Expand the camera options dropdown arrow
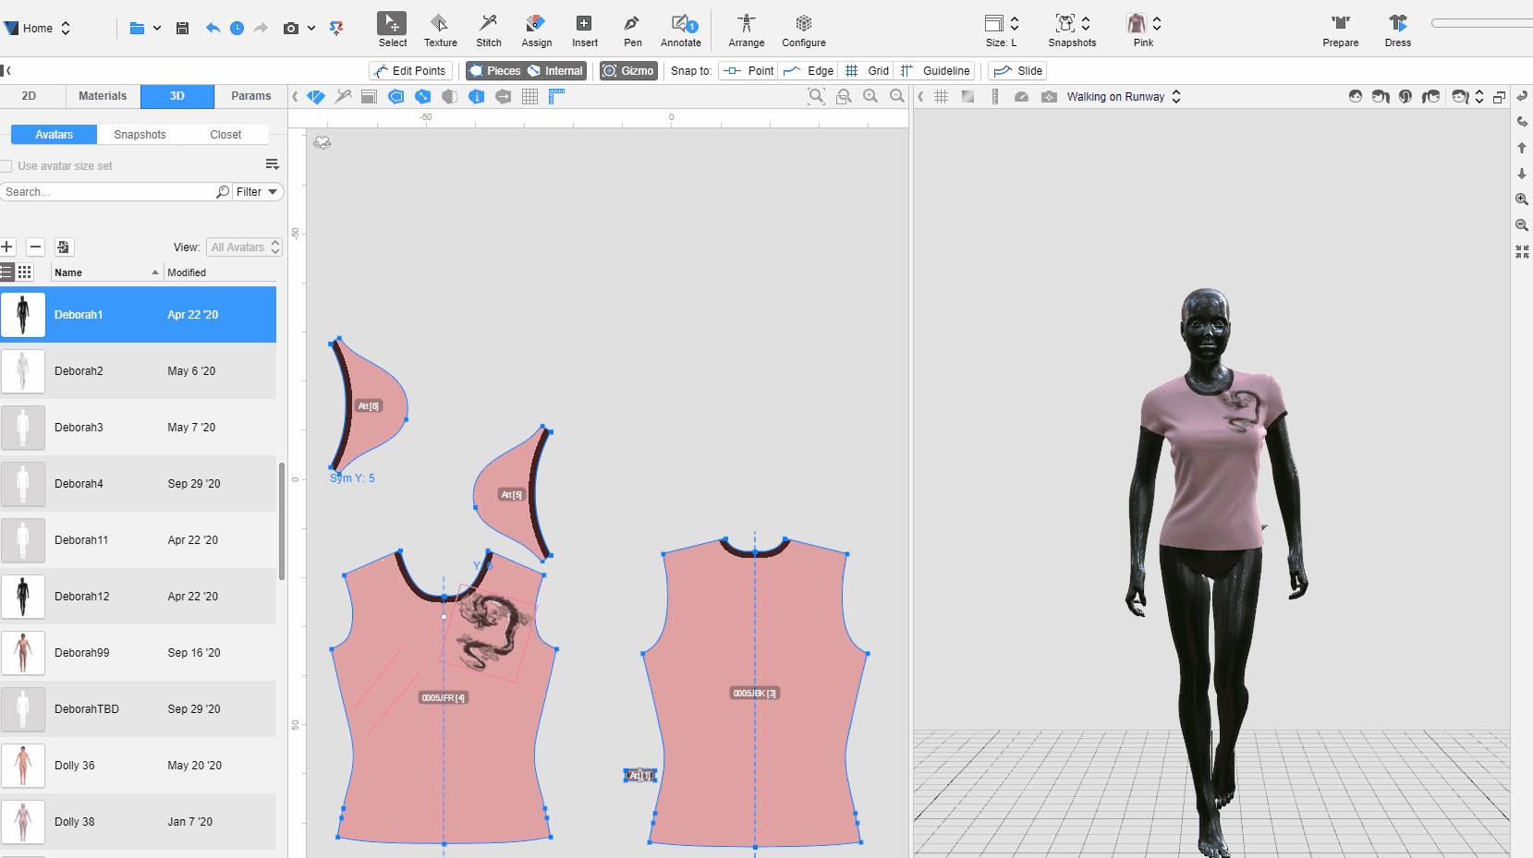Viewport: 1533px width, 858px height. click(311, 29)
